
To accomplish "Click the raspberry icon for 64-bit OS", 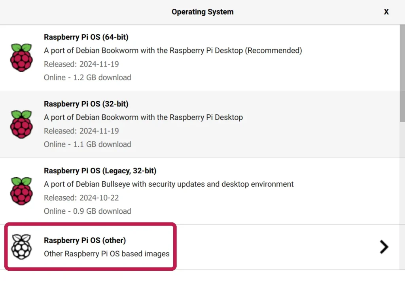I will (21, 58).
